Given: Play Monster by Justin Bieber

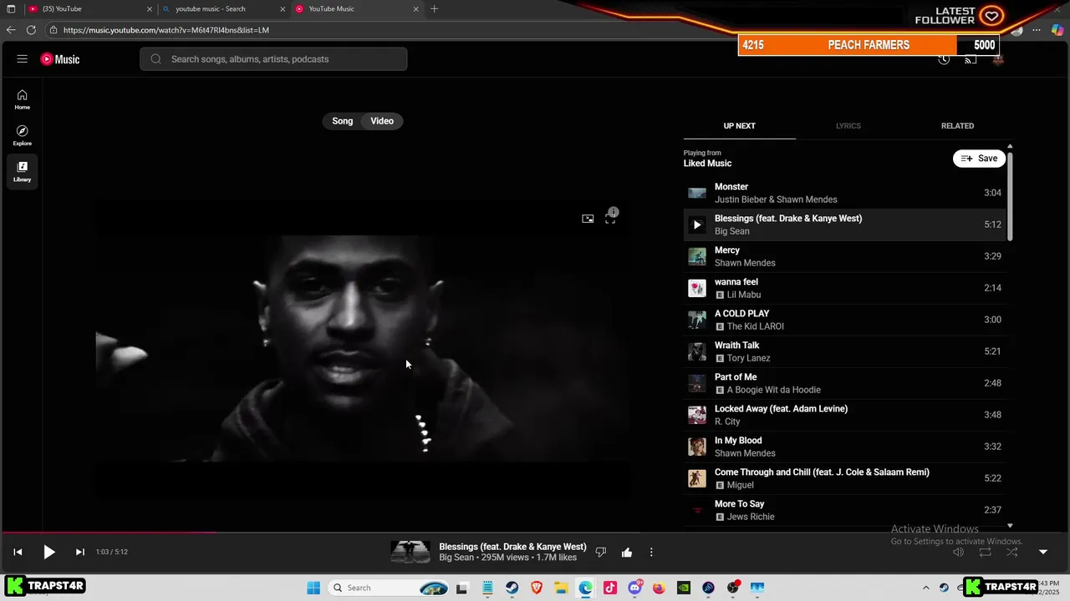Looking at the screenshot, I should pyautogui.click(x=845, y=193).
